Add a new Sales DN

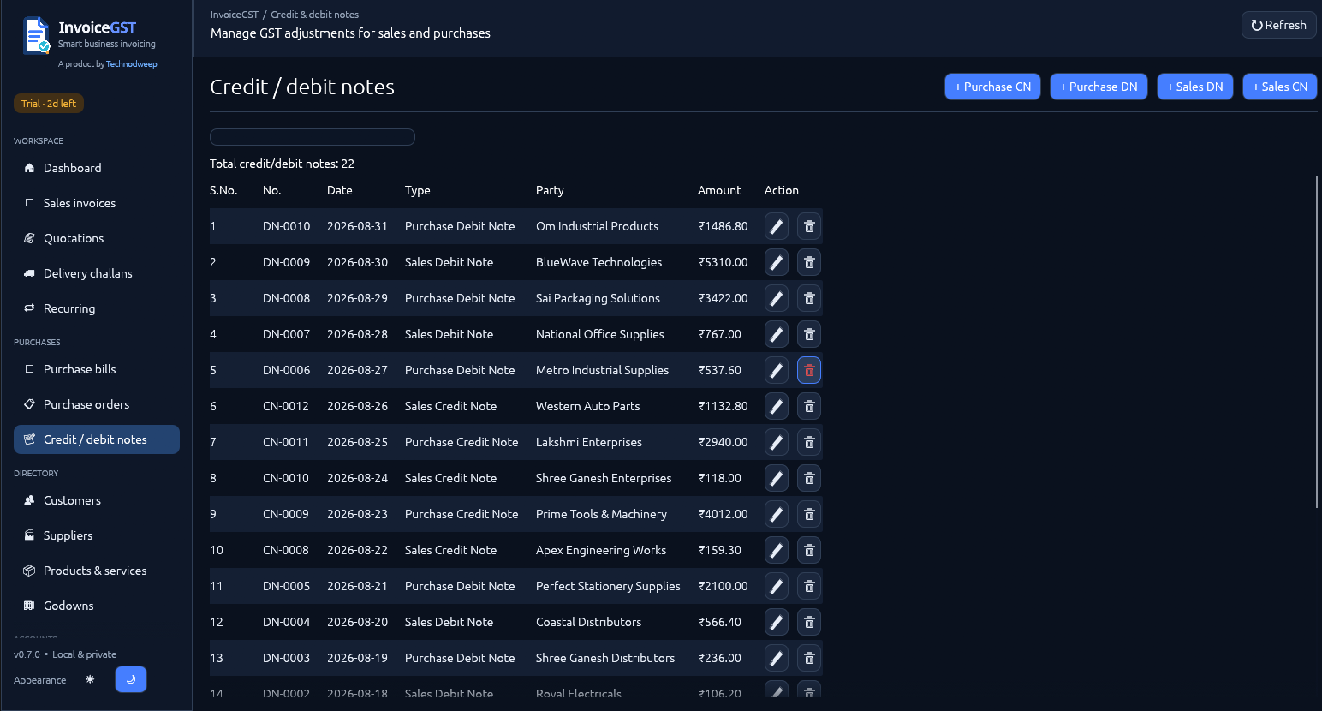(1195, 87)
